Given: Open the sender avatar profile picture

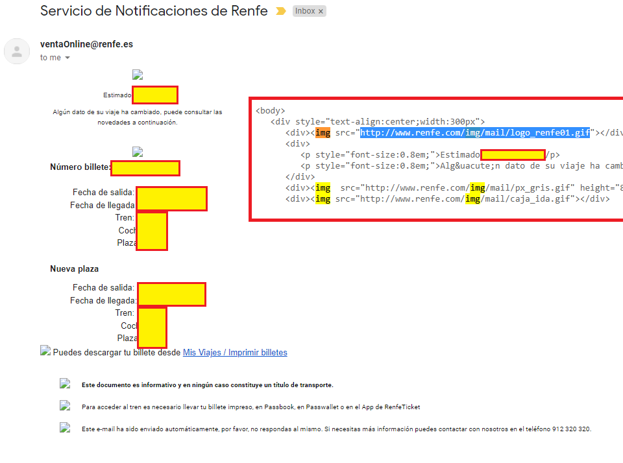Looking at the screenshot, I should pyautogui.click(x=17, y=51).
